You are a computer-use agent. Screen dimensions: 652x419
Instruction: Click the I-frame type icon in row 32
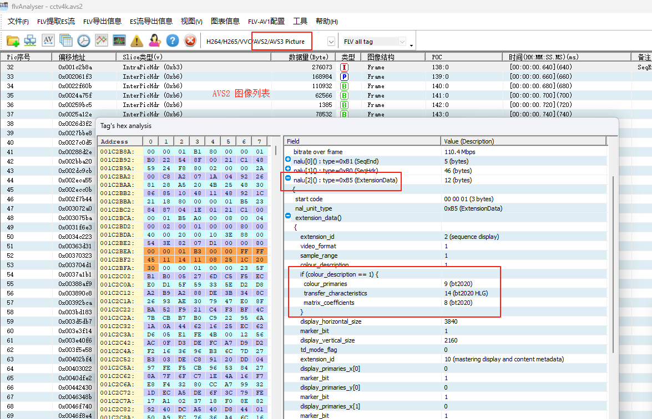[344, 67]
